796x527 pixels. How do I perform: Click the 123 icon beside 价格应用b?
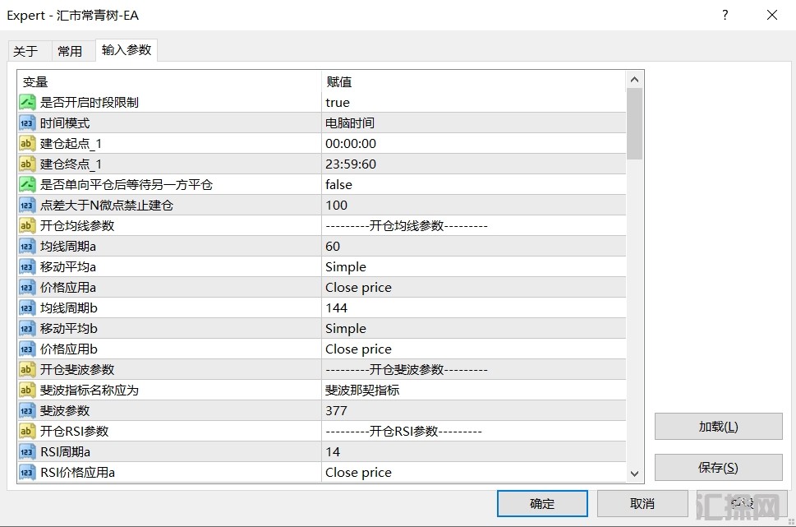tap(27, 349)
